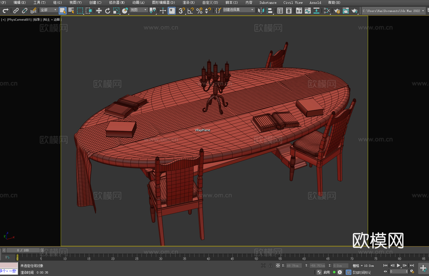The height and width of the screenshot is (276, 429).
Task: Click the time slider previous-frame arrow
Action: point(4,250)
